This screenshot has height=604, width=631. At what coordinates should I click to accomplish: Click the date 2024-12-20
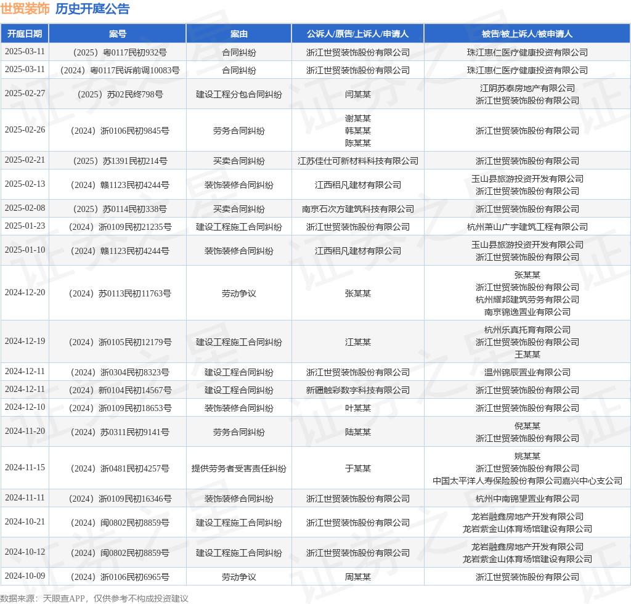[25, 292]
